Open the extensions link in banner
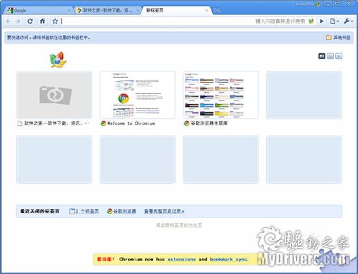 (182, 259)
